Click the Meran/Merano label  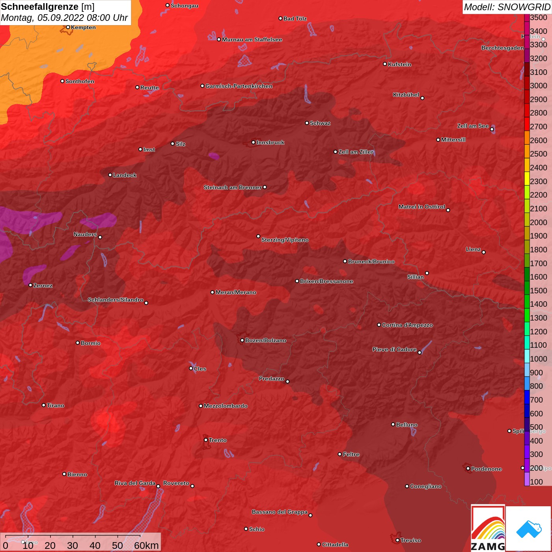236,292
